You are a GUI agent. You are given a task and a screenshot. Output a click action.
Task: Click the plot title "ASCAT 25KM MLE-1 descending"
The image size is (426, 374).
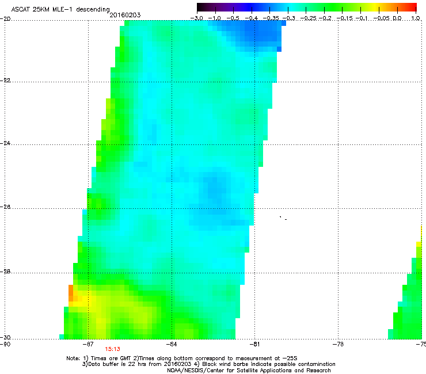tap(60, 9)
